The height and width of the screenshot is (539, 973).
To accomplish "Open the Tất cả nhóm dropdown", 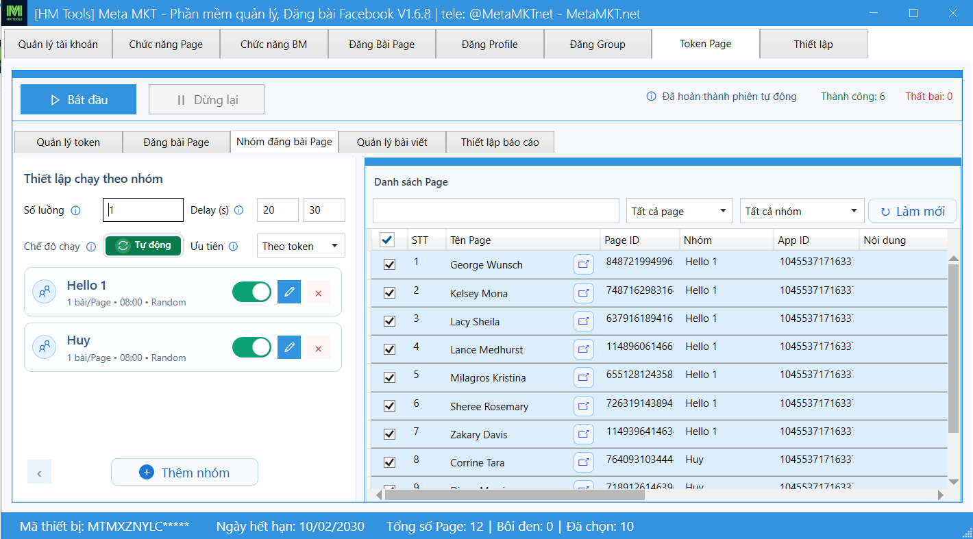I will (802, 211).
